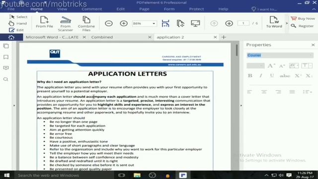Click the page number field
This screenshot has width=318, height=179.
coord(243,23)
